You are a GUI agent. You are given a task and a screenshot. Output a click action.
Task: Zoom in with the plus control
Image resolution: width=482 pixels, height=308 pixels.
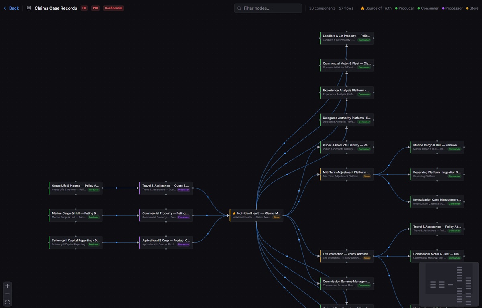(7, 286)
